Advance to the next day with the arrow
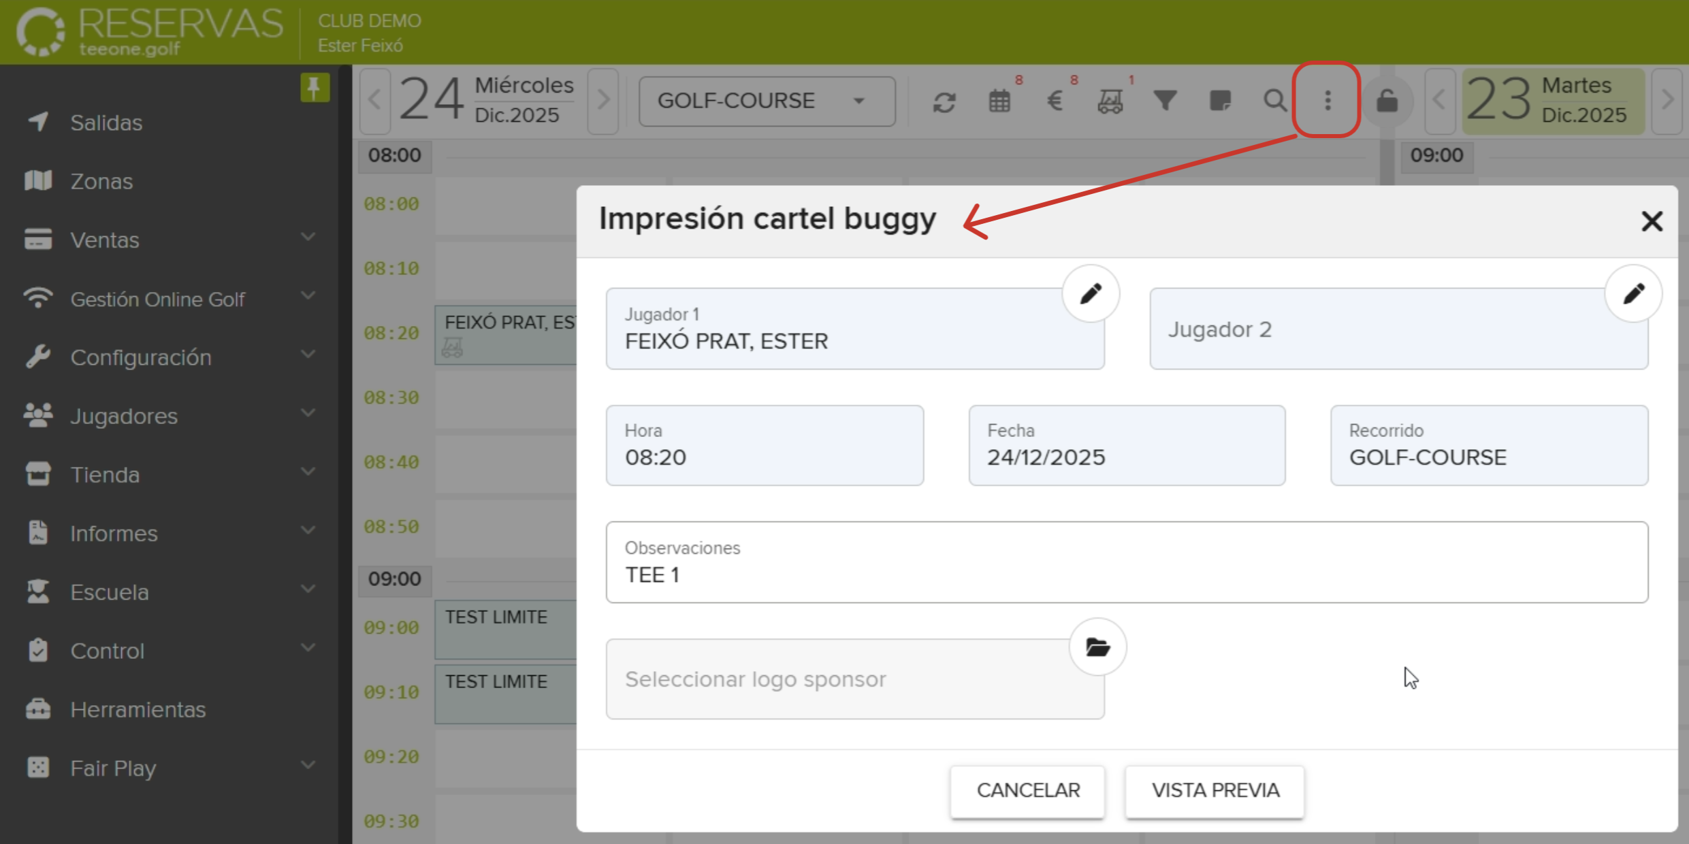 [603, 101]
